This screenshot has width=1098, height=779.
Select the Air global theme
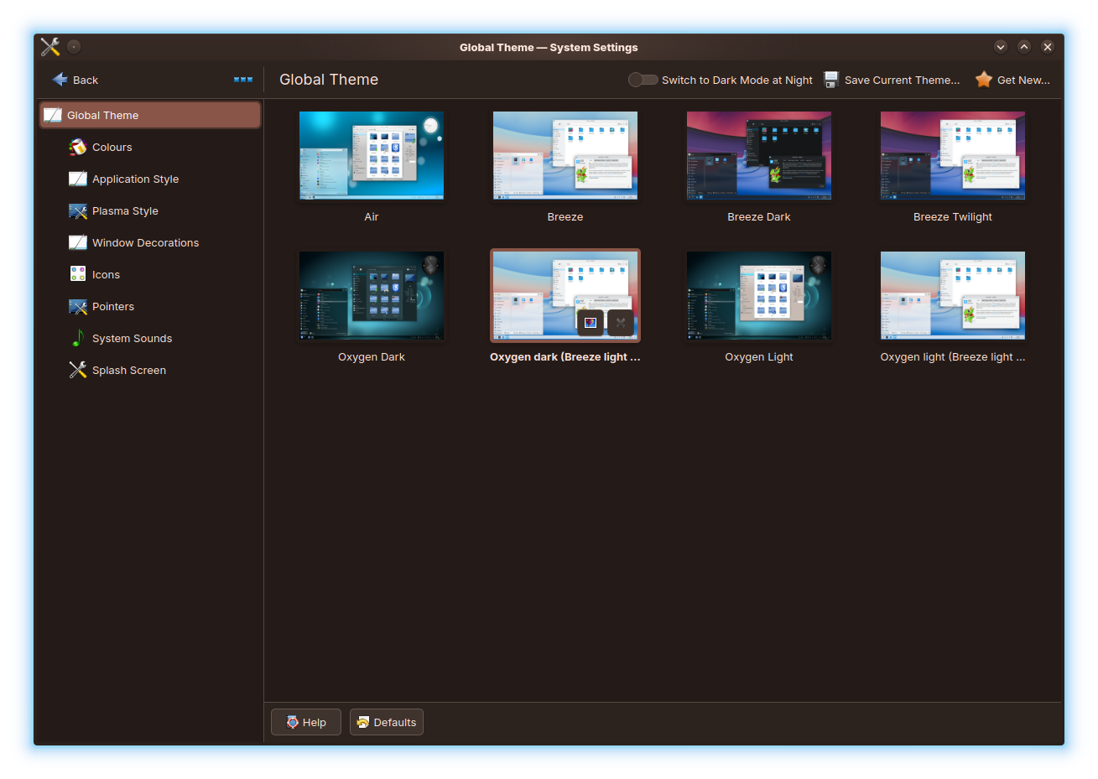[x=372, y=156]
